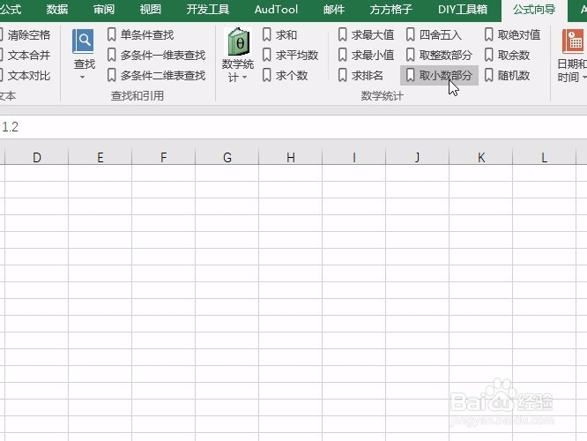Click the 求和 sum formula
Viewport: 587px width, 441px height.
[279, 35]
